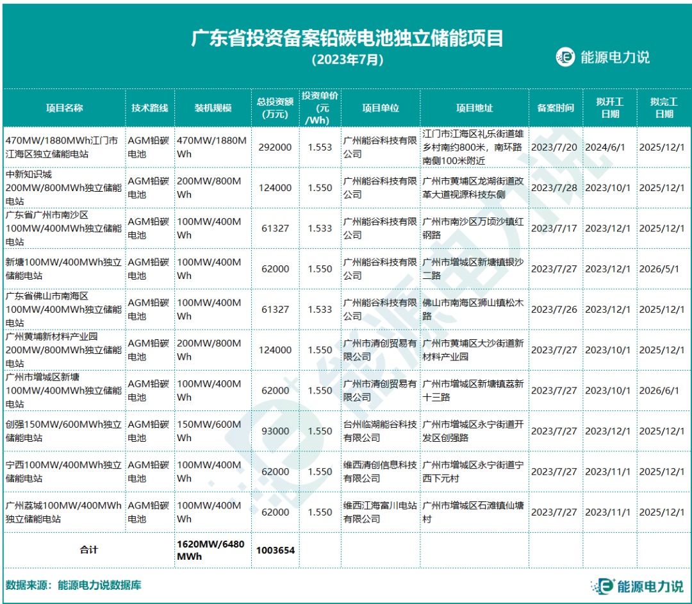The width and height of the screenshot is (692, 604).
Task: Click the total scale 1620MW/6480MWh
Action: pos(211,550)
